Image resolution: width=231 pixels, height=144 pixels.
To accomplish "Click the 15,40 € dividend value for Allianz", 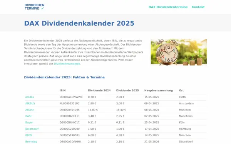I will tap(121, 110).
